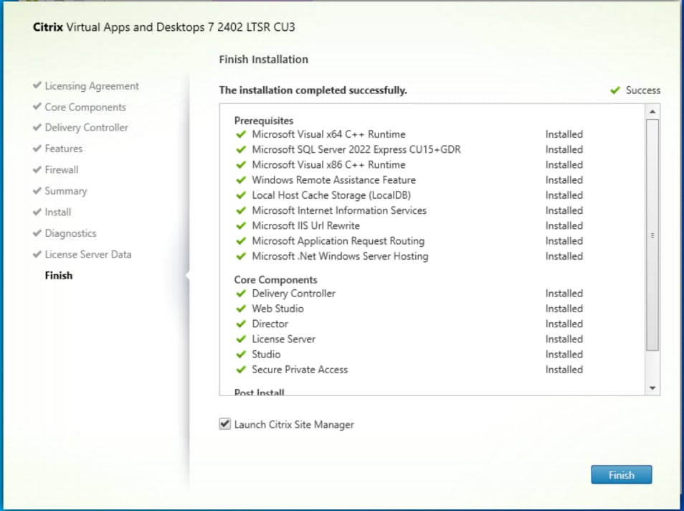
Task: Click checkmark beside Licensing Agreement step
Action: 37,85
